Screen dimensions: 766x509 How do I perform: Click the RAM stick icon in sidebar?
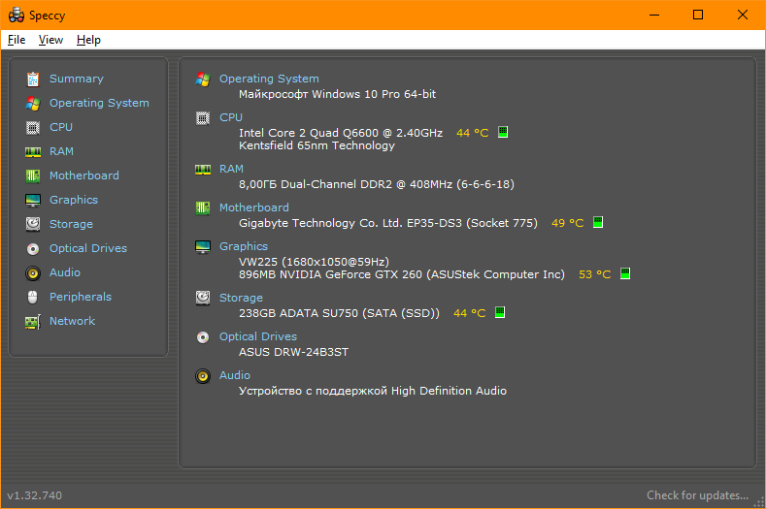[x=33, y=152]
